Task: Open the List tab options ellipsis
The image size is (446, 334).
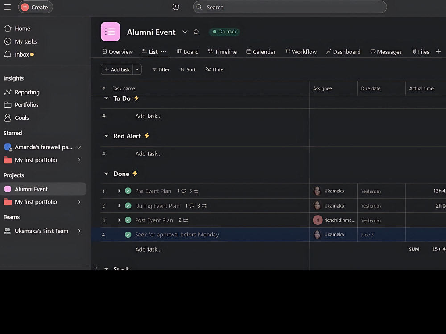Action: [x=163, y=51]
